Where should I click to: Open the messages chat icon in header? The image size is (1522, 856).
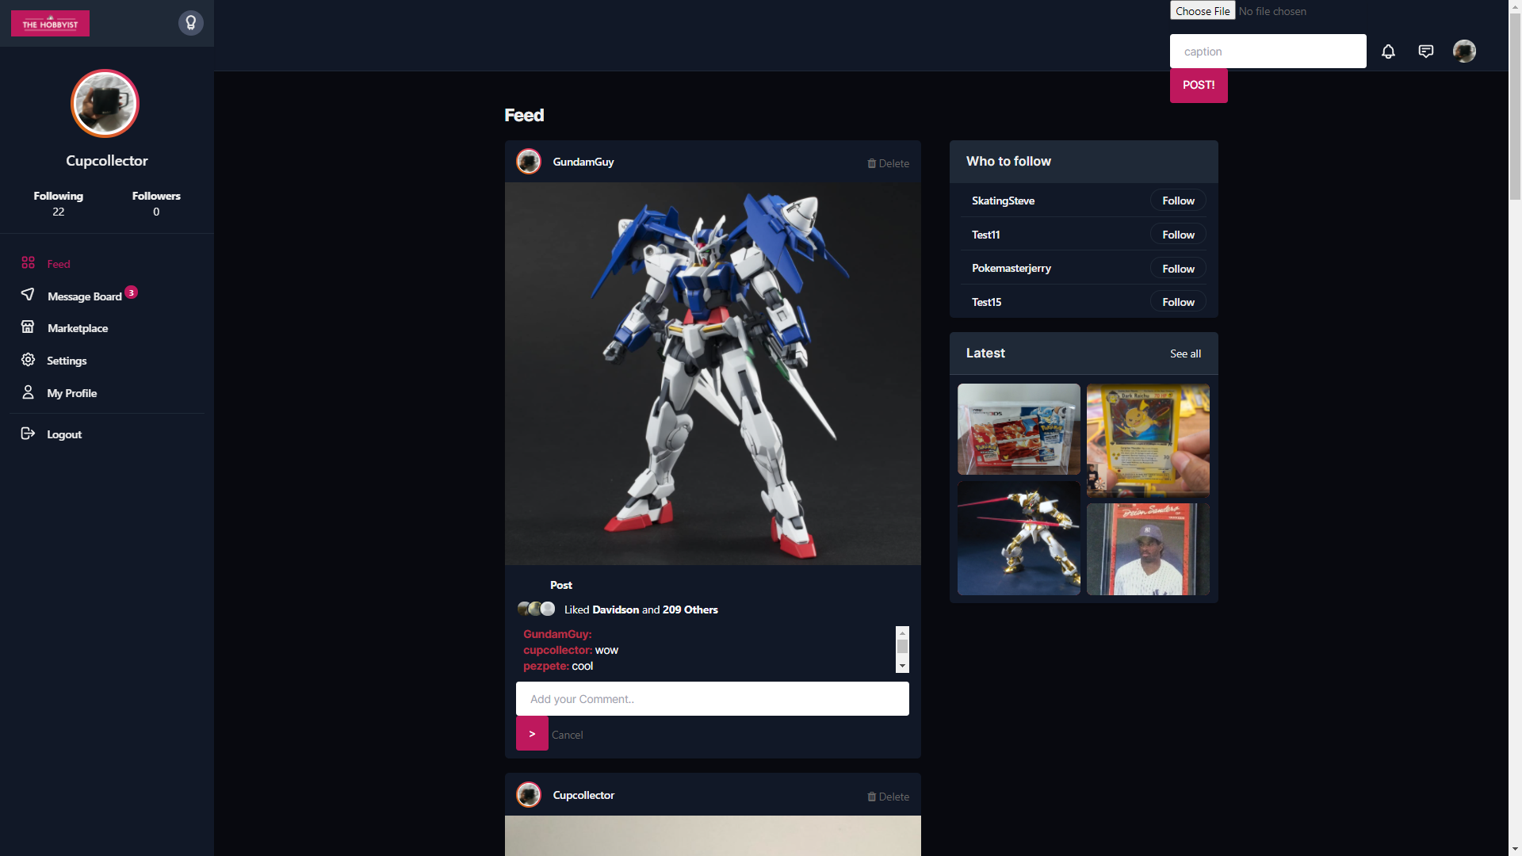tap(1426, 52)
